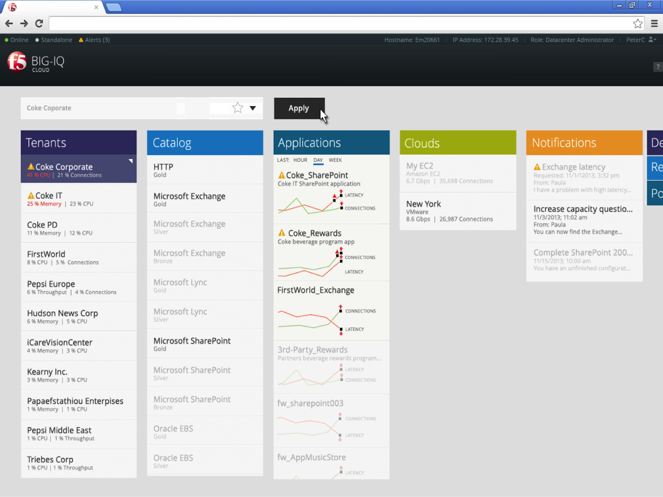The width and height of the screenshot is (663, 497).
Task: Click warning icon beside Coke_SharePoint
Action: coord(282,175)
